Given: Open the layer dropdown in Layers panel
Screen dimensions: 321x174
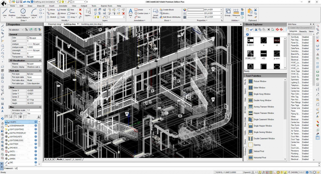Looking at the screenshot, I should [123, 17].
